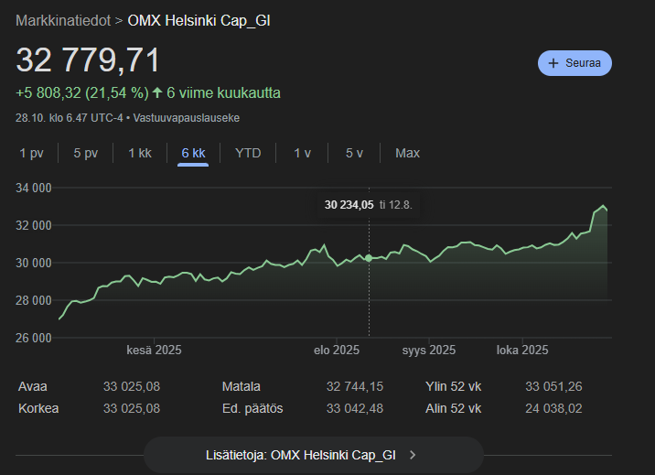Screen dimensions: 655x475
Task: Click the Ylin 52 vk value 33 051,26
Action: pyautogui.click(x=553, y=387)
